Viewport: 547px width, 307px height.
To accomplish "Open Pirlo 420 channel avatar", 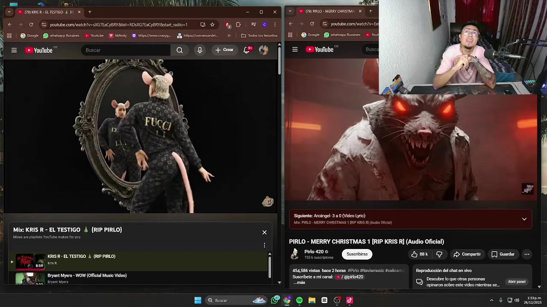I will pos(294,254).
